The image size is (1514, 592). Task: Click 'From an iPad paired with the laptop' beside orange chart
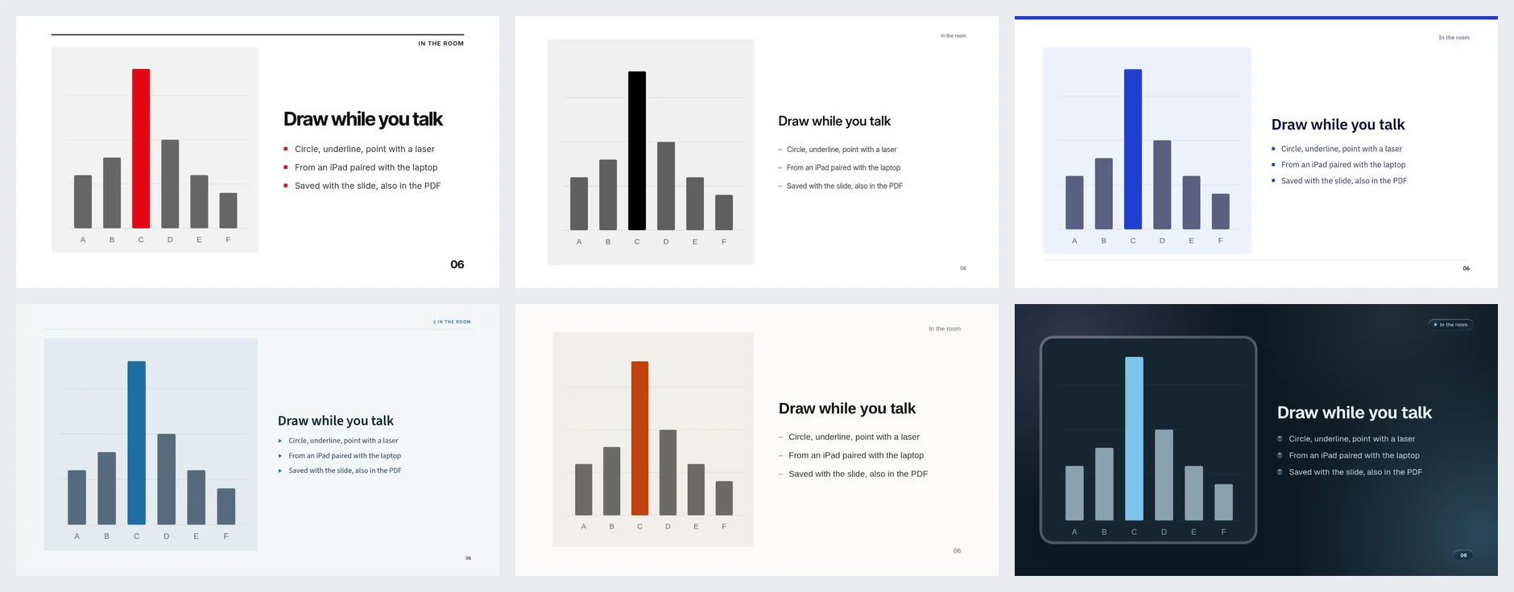pyautogui.click(x=856, y=455)
